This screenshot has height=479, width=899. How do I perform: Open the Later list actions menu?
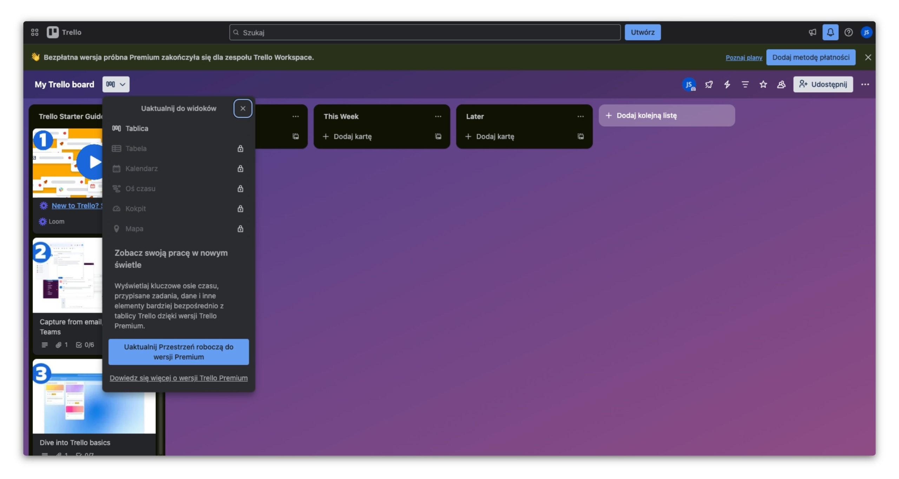coord(580,116)
